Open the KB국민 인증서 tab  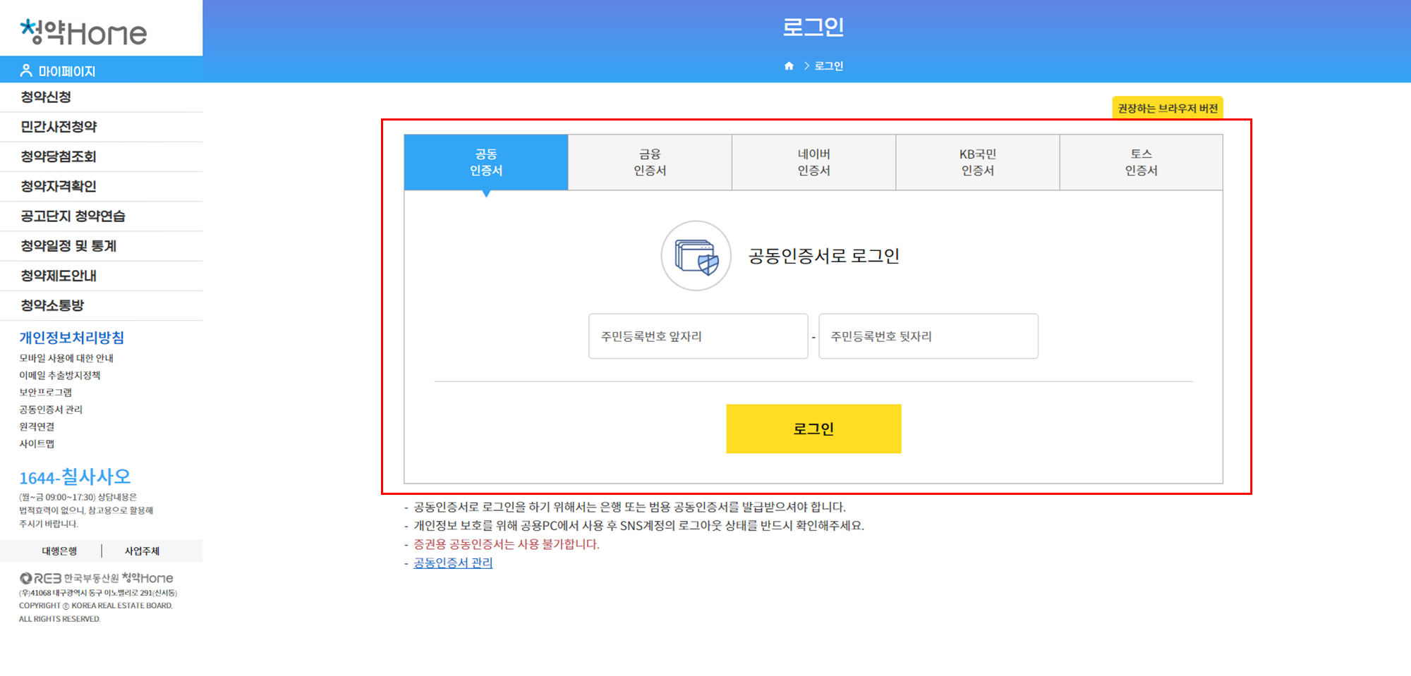(x=977, y=161)
